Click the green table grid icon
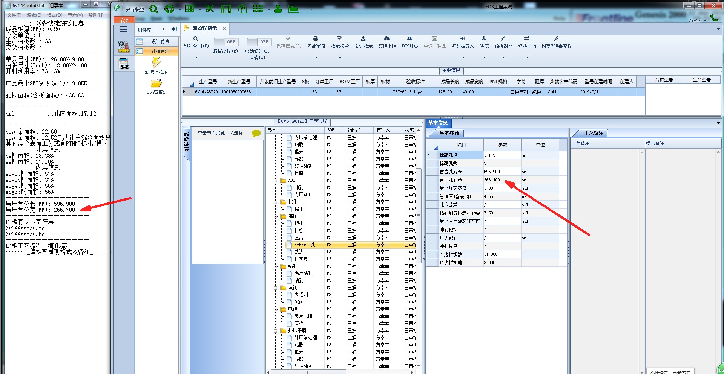The height and width of the screenshot is (374, 724). point(190,9)
